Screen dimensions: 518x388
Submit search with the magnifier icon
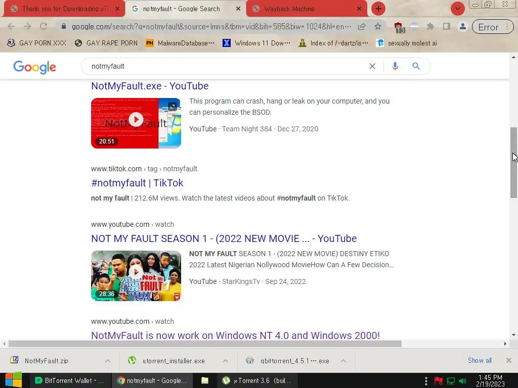(416, 66)
